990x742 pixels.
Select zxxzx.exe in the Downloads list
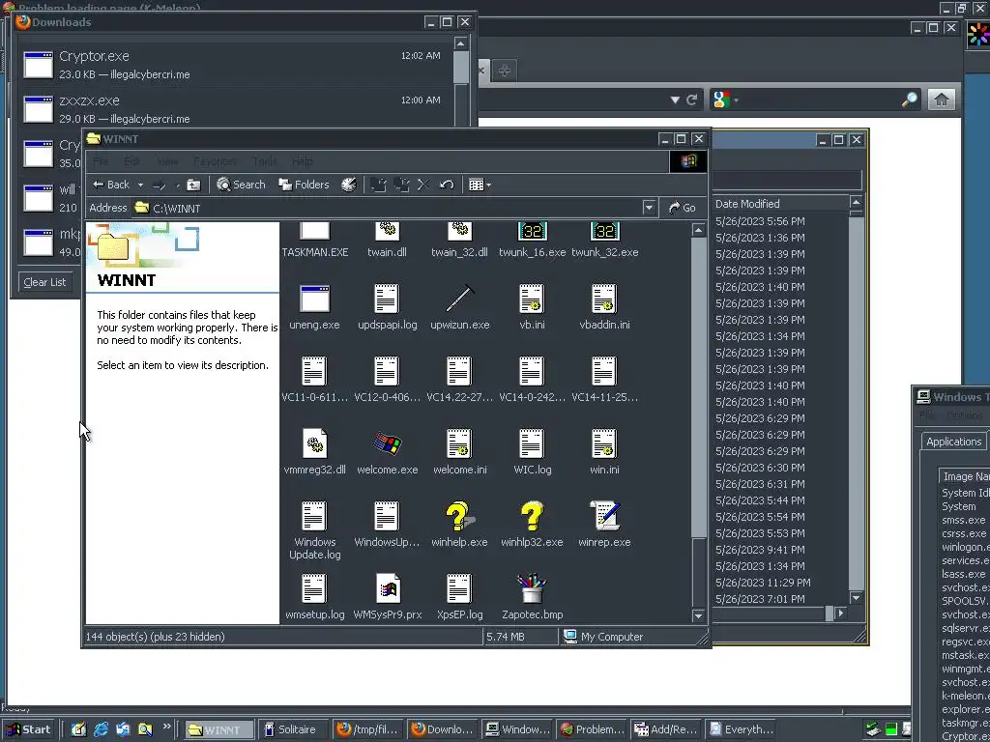(x=236, y=108)
